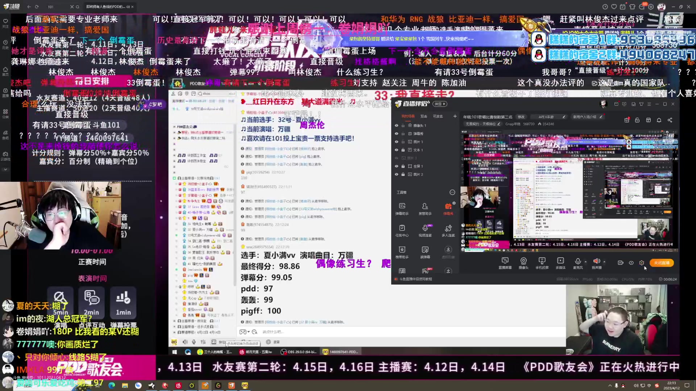Expand microphone options arrow
This screenshot has width=696, height=391.
click(x=585, y=261)
